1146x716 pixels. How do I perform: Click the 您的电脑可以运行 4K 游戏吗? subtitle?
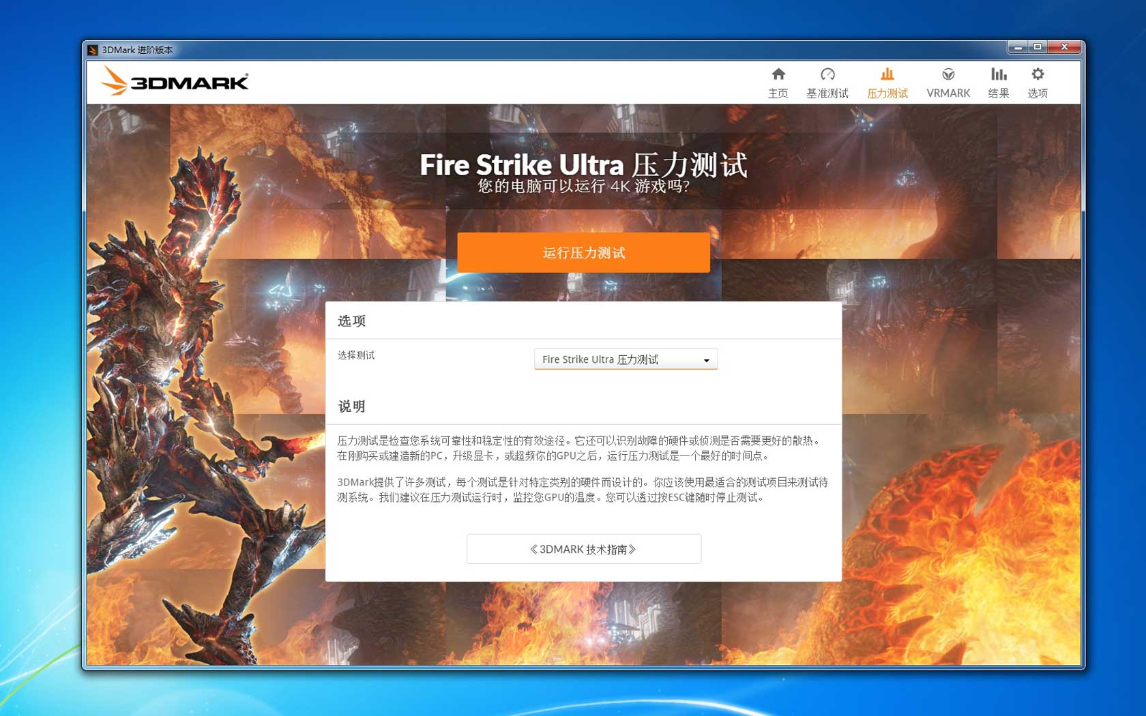point(583,186)
